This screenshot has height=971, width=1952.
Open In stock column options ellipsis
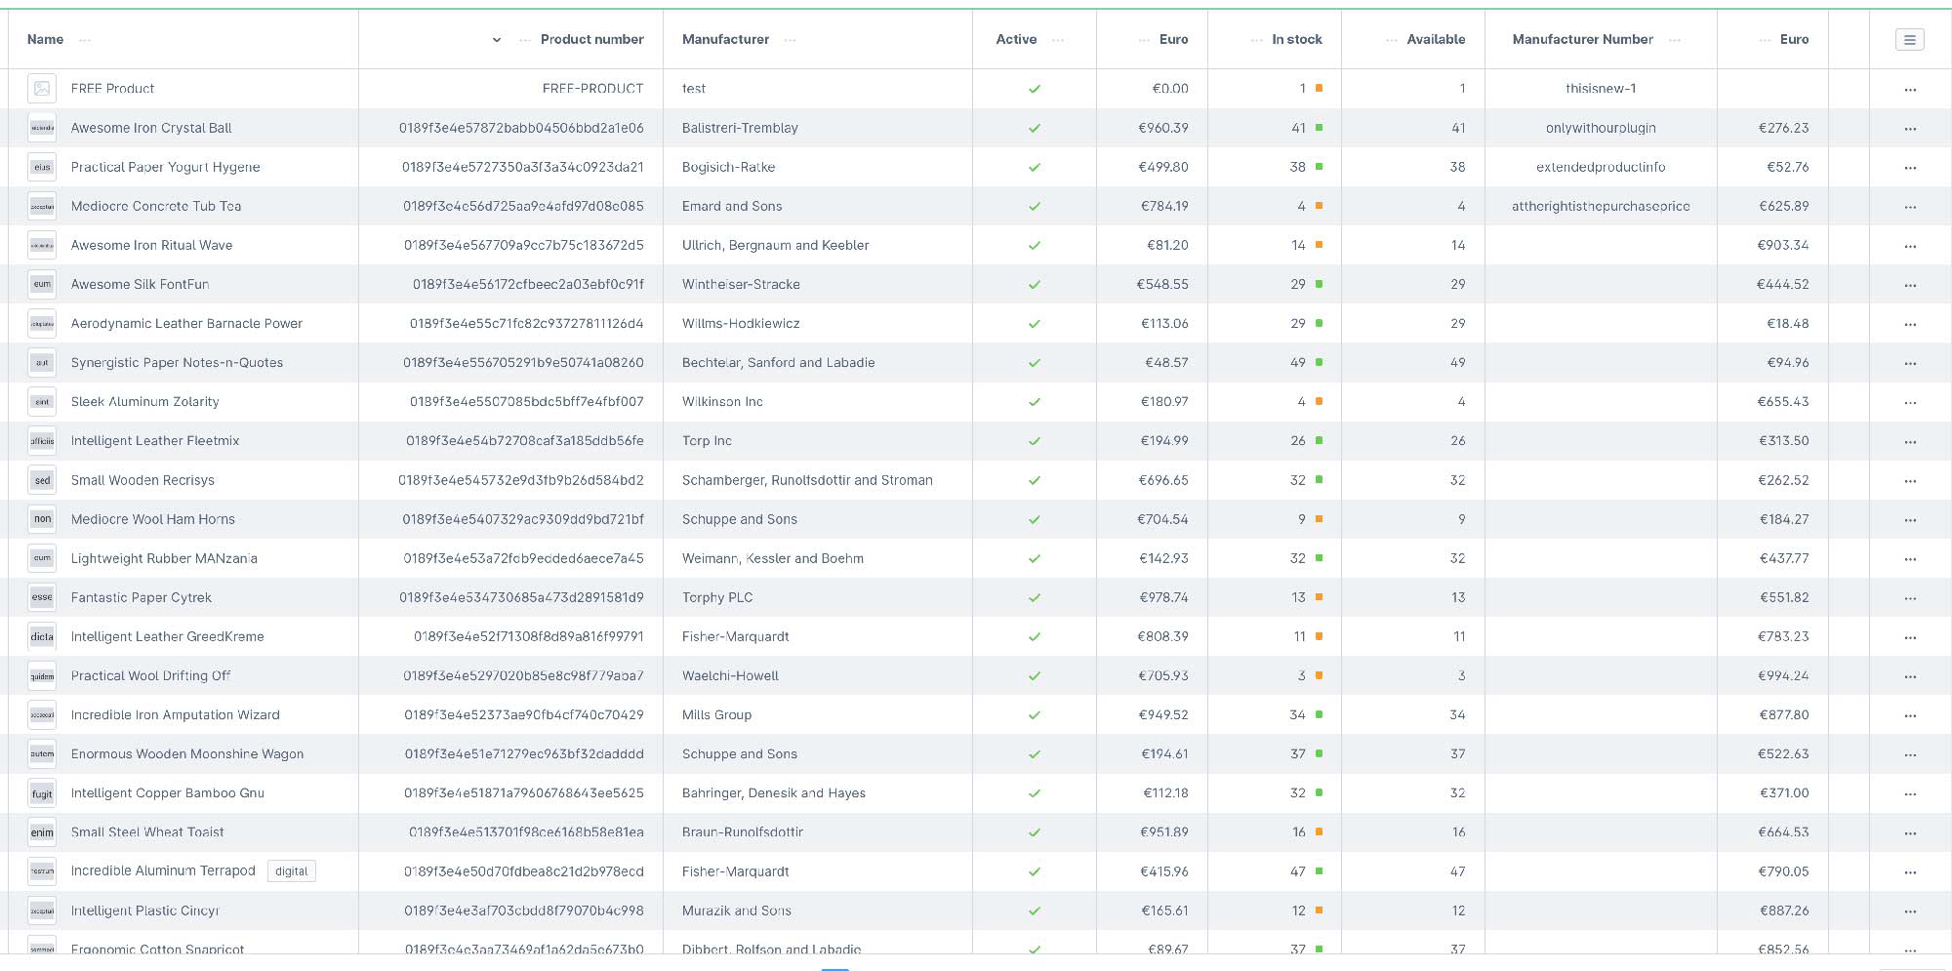pyautogui.click(x=1257, y=40)
